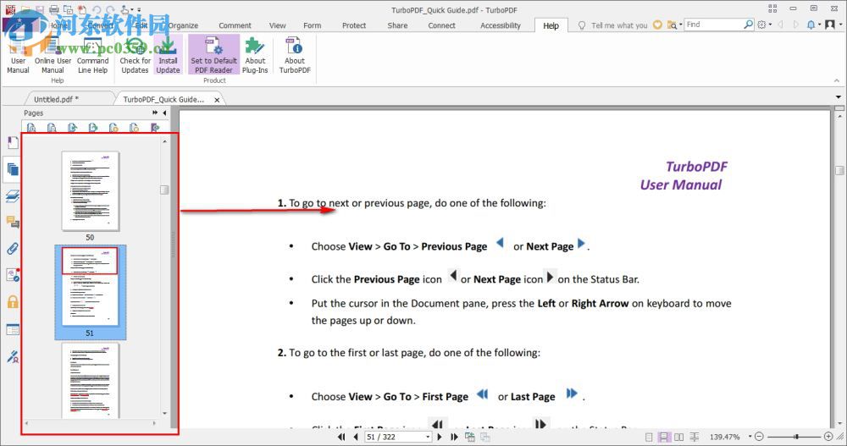Open Customize Quick Access Toolbar arrow
Image resolution: width=847 pixels, height=446 pixels.
pyautogui.click(x=139, y=9)
